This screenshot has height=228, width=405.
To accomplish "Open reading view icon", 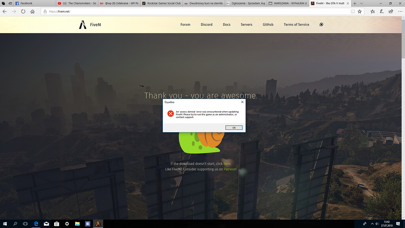I will tap(352, 11).
